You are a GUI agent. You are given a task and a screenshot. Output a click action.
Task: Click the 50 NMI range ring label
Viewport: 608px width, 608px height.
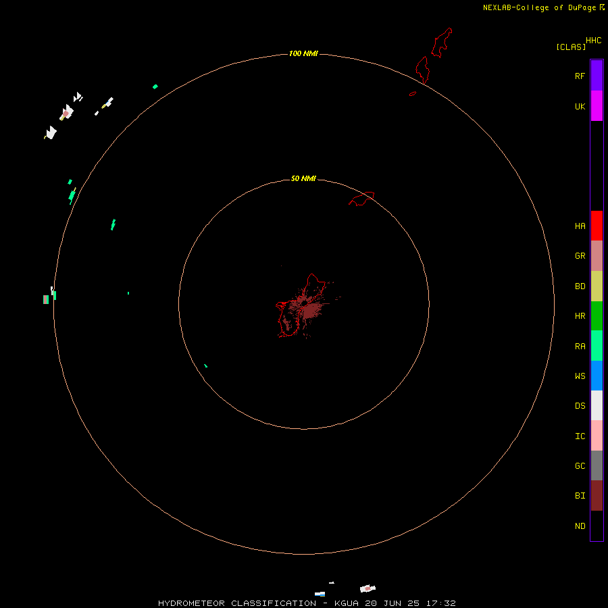click(x=303, y=178)
